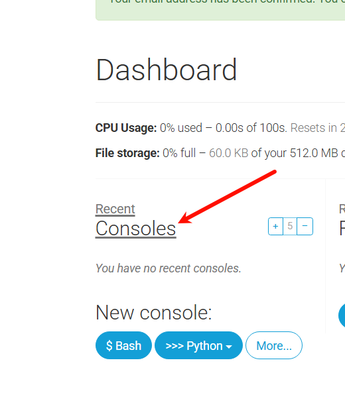Open the 60.0 KB file storage link
Screen dimensions: 345x397
point(228,153)
